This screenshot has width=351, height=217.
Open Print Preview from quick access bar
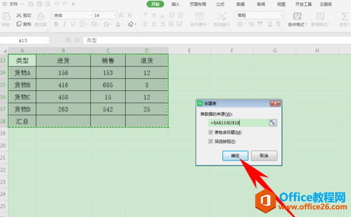[x=48, y=4]
